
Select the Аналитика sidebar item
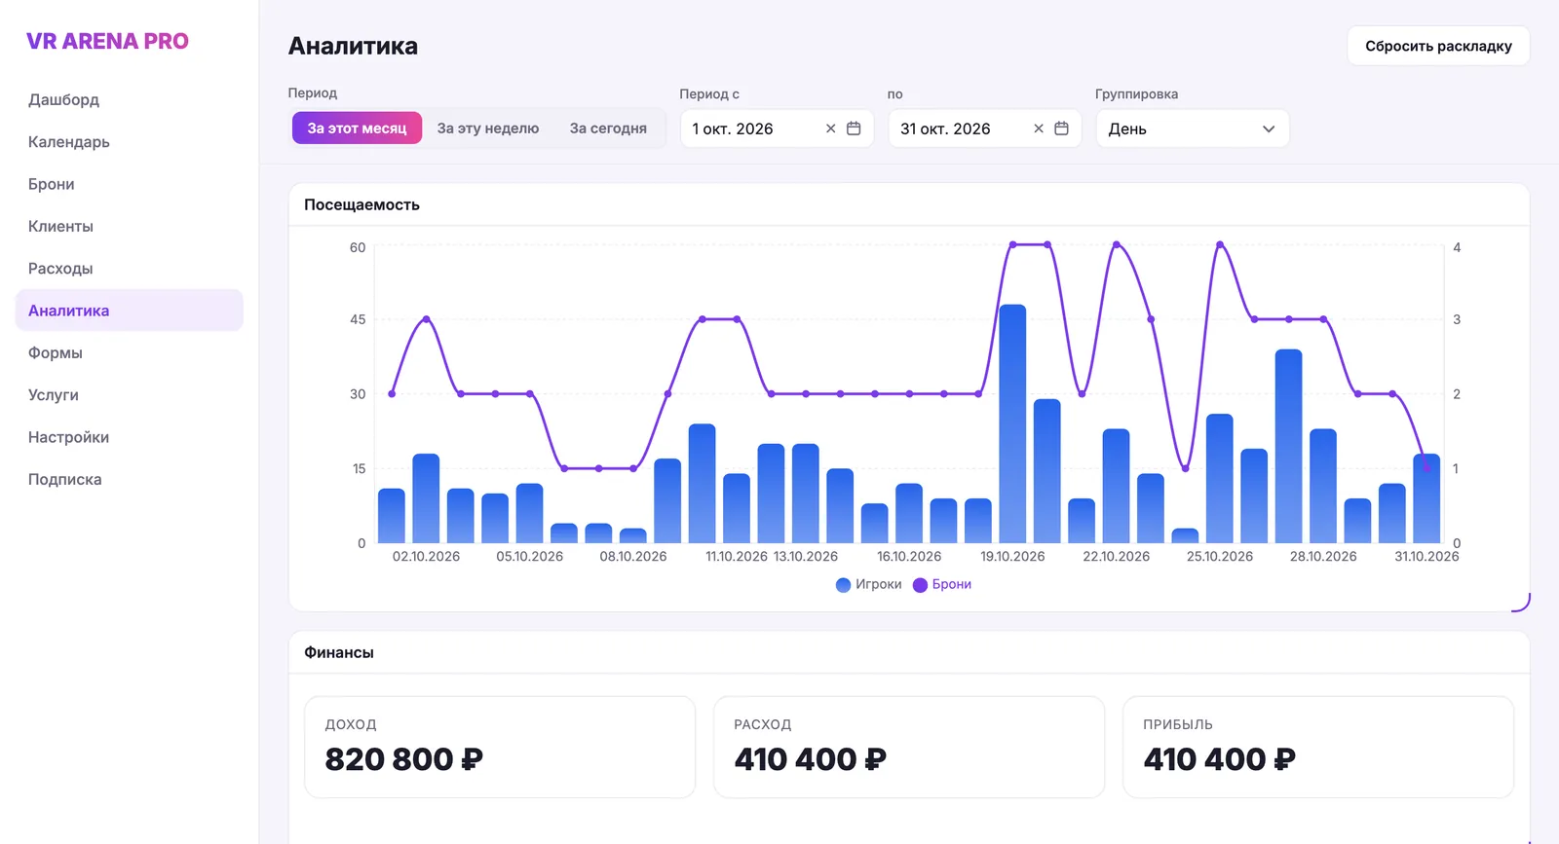130,311
